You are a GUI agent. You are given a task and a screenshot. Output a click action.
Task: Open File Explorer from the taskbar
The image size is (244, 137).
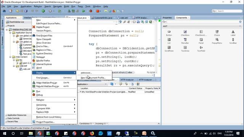(x=30, y=133)
